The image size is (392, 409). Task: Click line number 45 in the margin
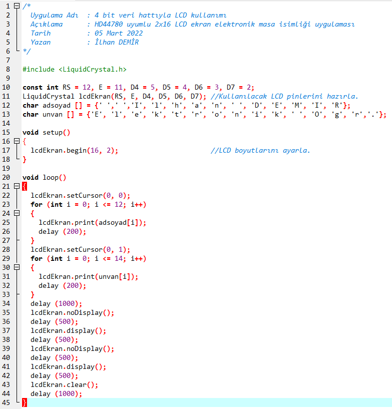pyautogui.click(x=6, y=402)
